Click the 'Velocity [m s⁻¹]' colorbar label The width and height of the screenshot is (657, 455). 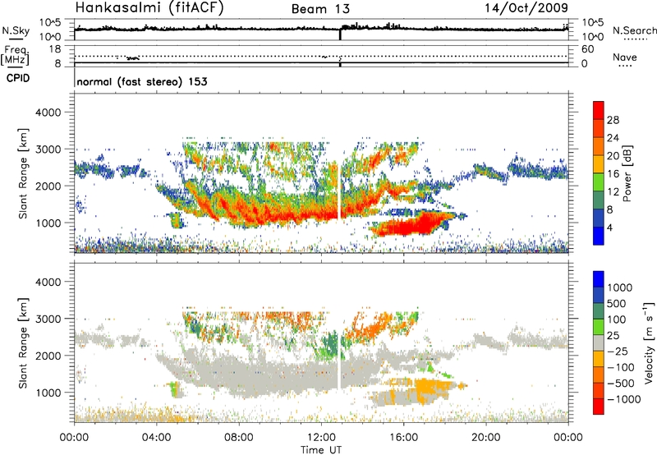tap(649, 342)
